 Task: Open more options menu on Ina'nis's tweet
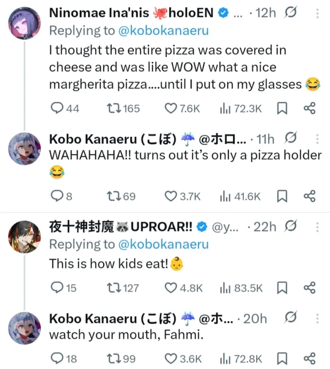click(x=317, y=13)
